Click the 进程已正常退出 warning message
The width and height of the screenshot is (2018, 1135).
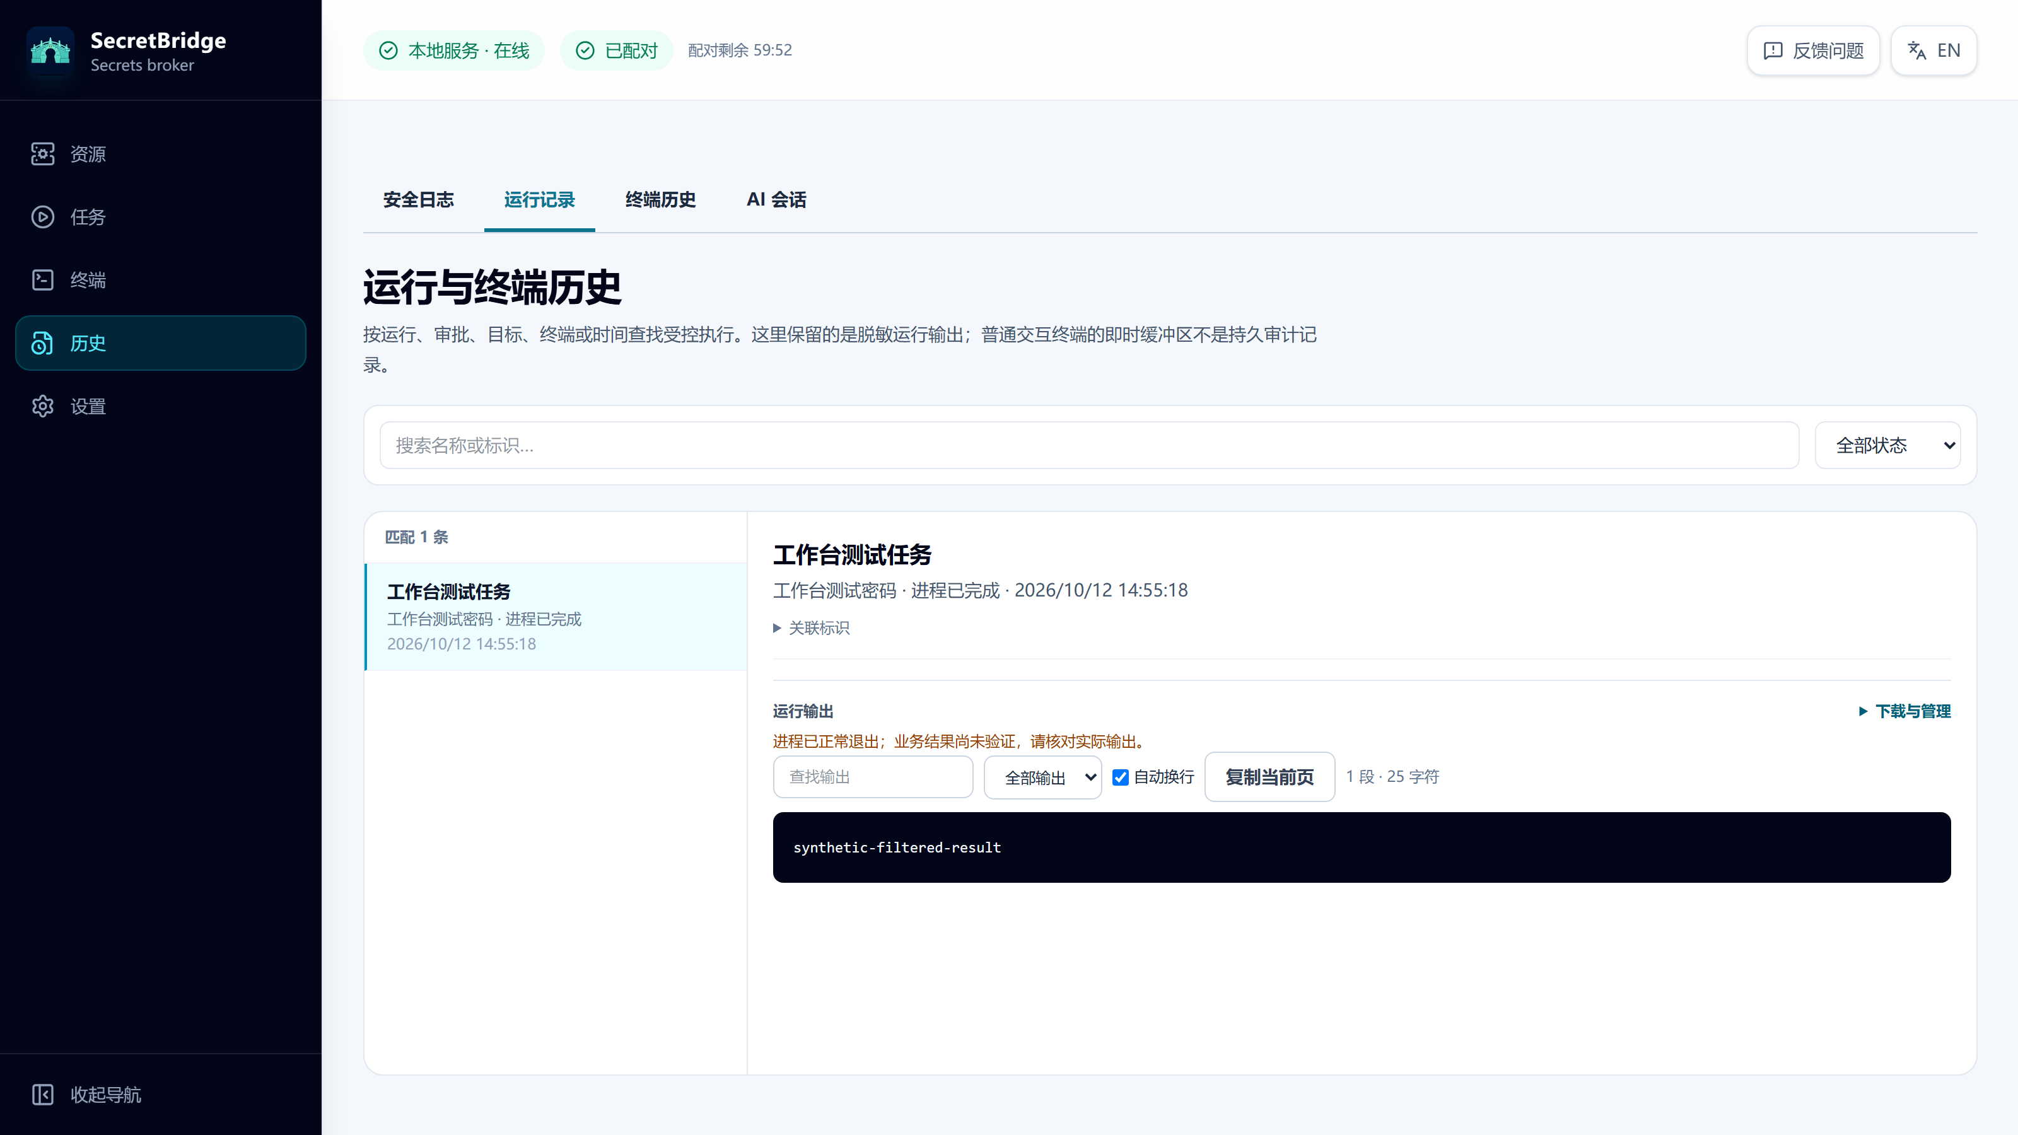click(960, 742)
